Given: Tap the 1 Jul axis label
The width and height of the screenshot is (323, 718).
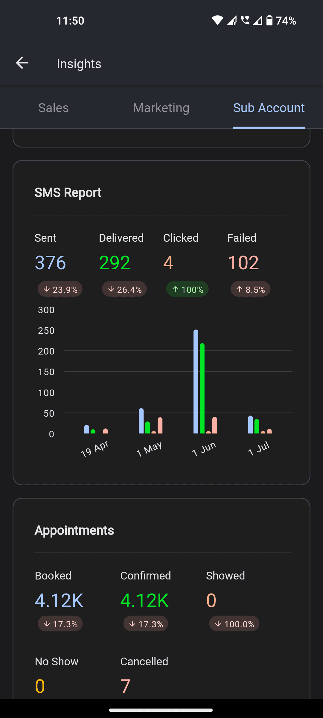Looking at the screenshot, I should click(259, 448).
